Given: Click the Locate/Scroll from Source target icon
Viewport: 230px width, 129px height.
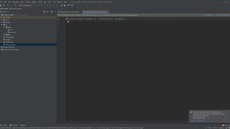Looking at the screenshot, I should pyautogui.click(x=45, y=12).
